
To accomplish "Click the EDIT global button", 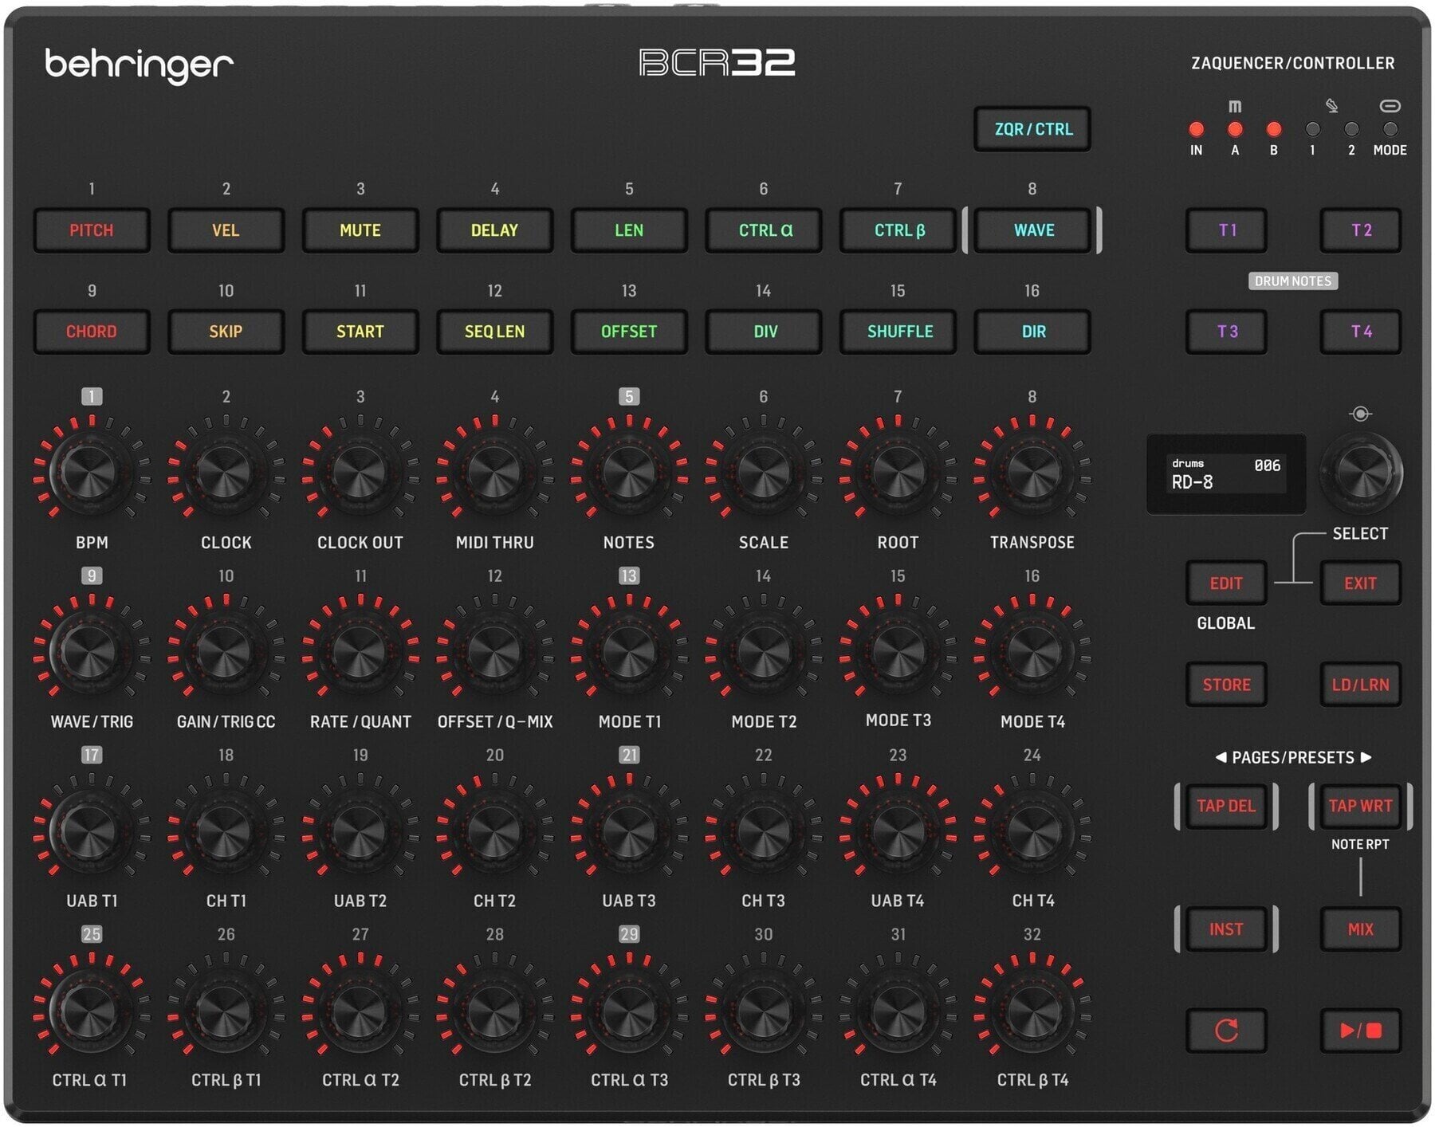I will 1226,583.
